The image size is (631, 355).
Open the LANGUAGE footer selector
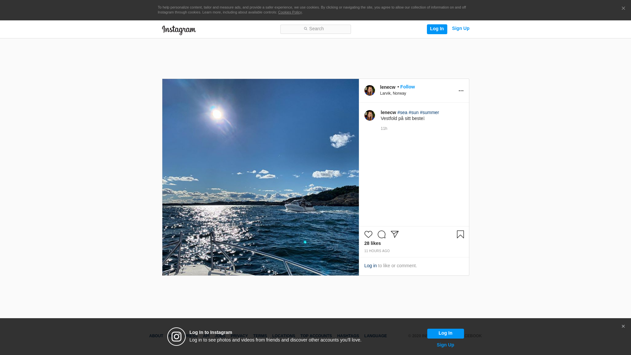375,336
